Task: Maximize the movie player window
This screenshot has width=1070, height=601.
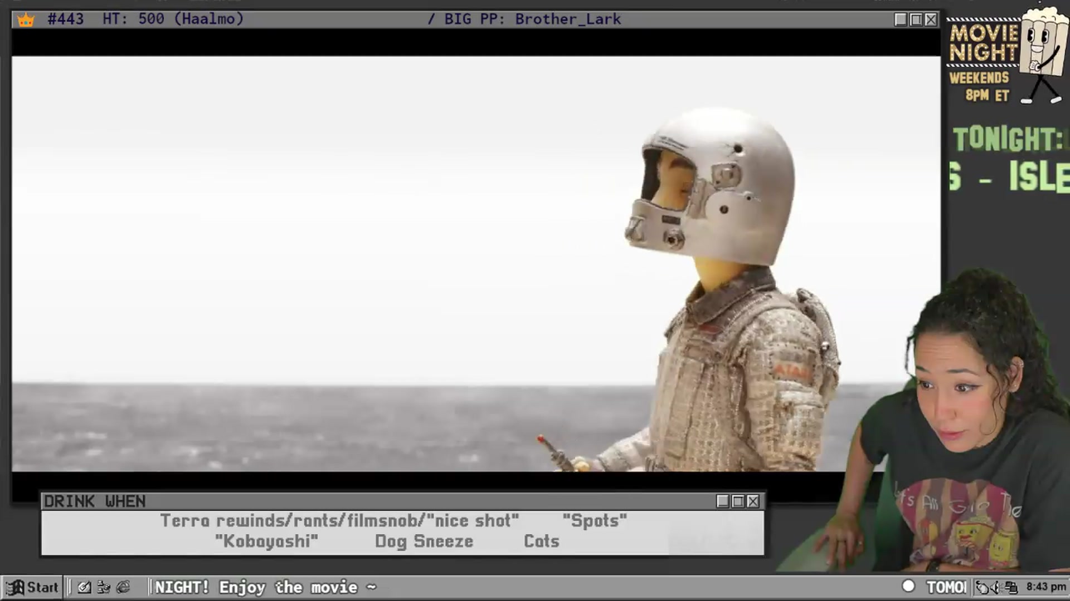Action: [x=916, y=19]
